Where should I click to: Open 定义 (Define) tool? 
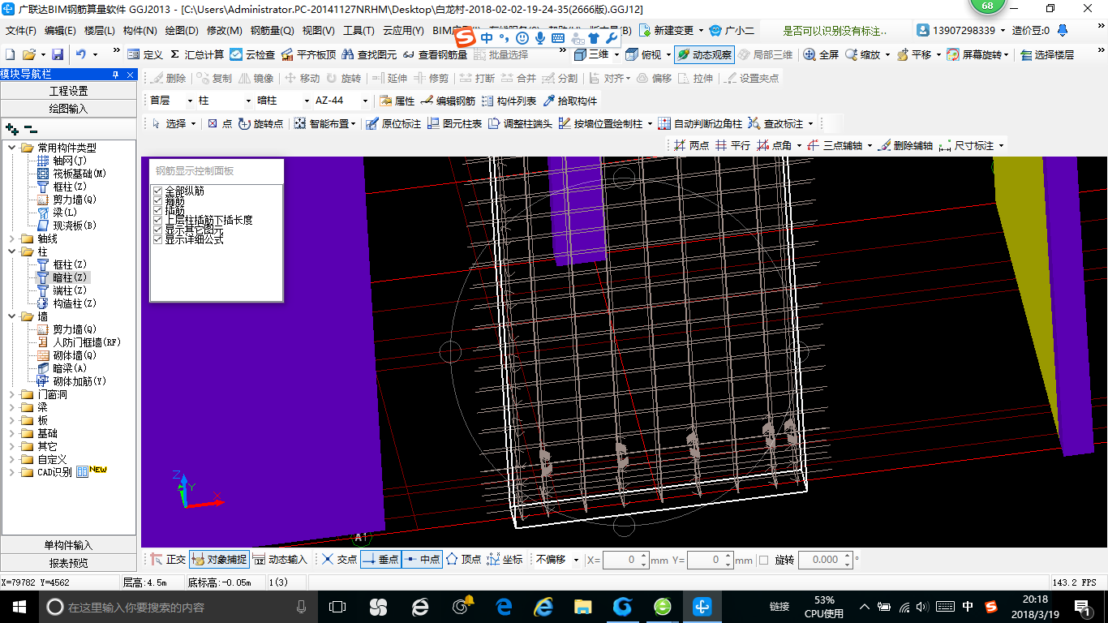(145, 54)
